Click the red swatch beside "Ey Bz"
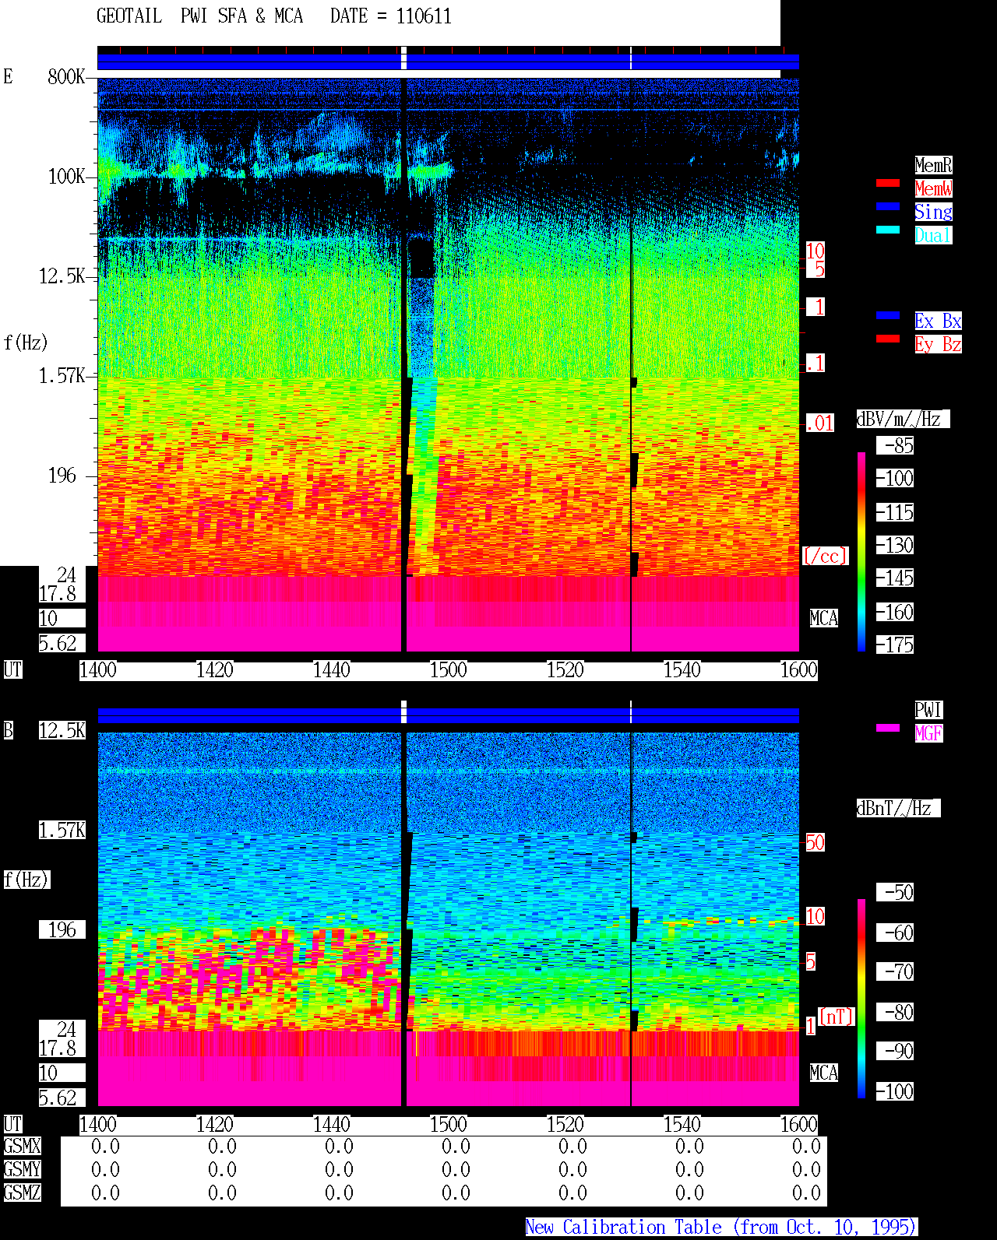The image size is (997, 1240). pos(888,339)
